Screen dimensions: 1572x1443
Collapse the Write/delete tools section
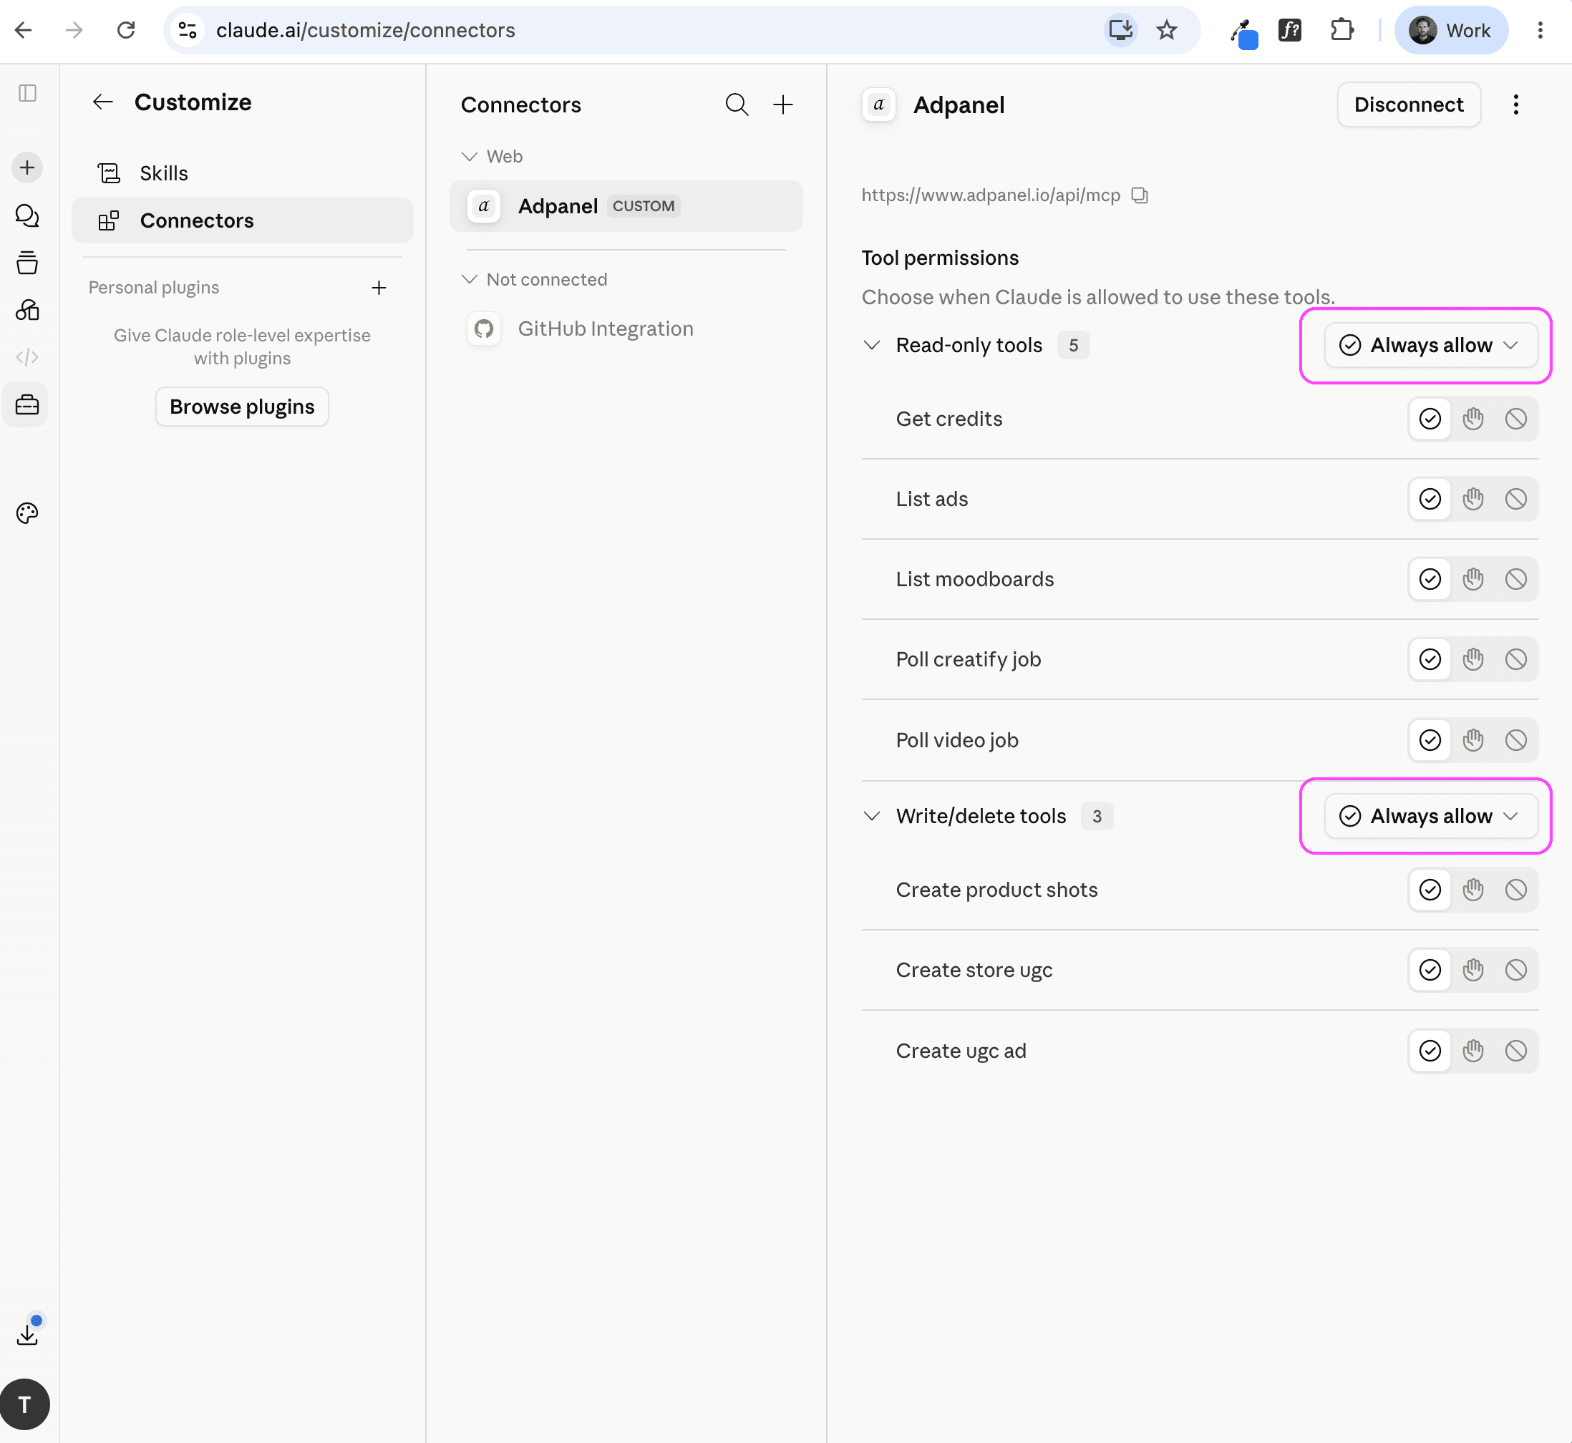pos(871,816)
